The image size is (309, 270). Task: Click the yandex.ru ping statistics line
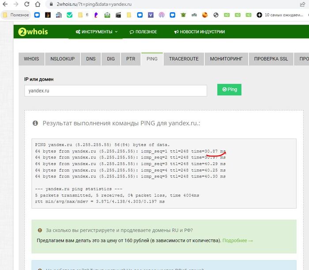pyautogui.click(x=79, y=189)
